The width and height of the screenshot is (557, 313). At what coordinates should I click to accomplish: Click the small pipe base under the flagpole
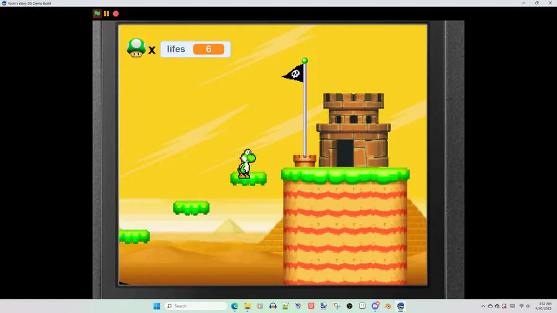click(304, 161)
